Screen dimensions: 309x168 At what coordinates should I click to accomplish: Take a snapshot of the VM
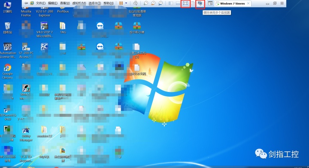click(x=145, y=3)
